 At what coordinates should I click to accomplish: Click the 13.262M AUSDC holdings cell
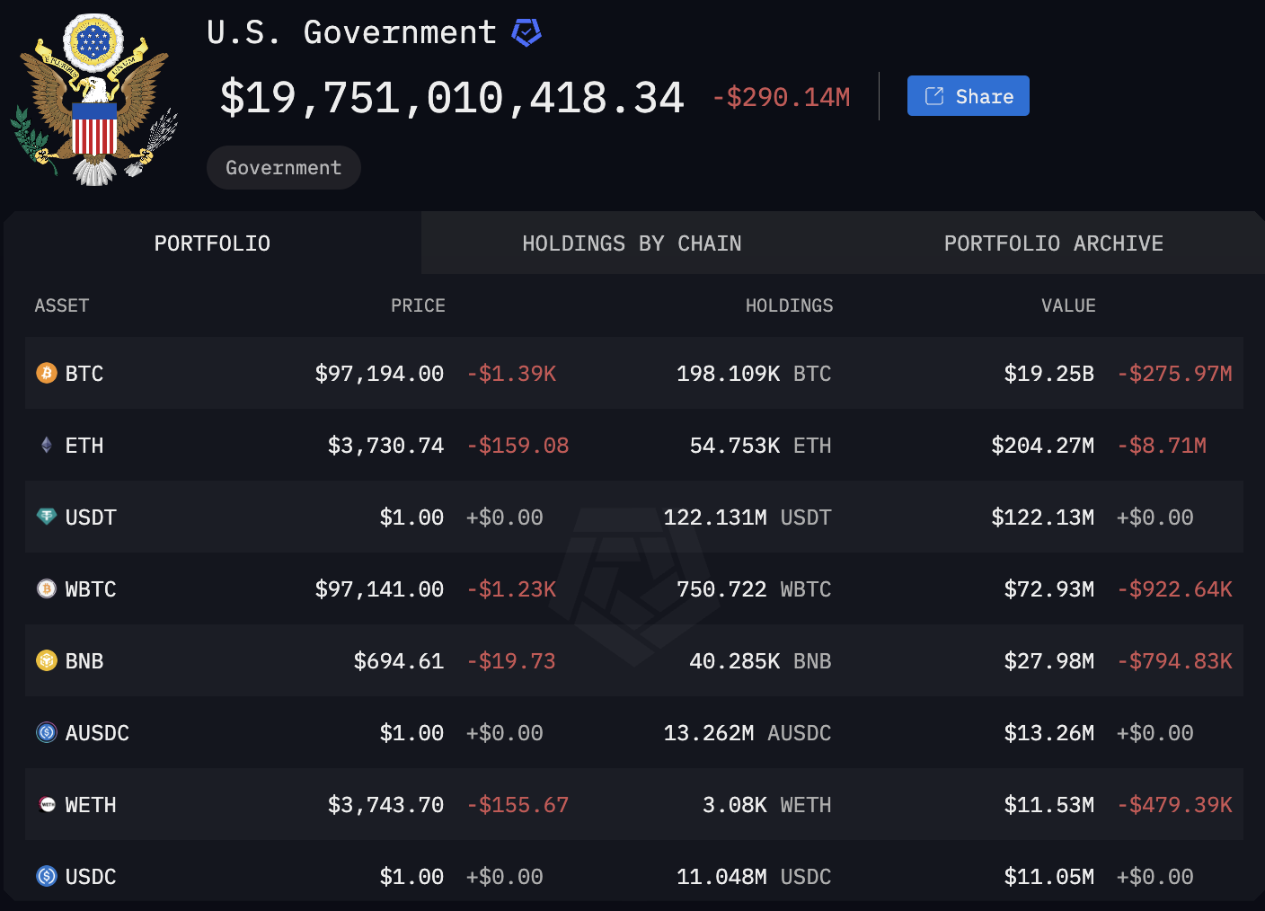pyautogui.click(x=747, y=733)
